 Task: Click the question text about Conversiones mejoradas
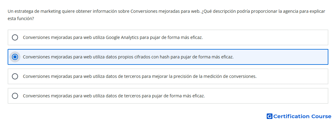coord(166,15)
